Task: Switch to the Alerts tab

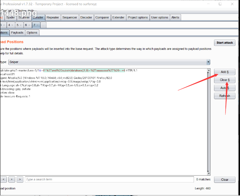Action: pos(175,17)
